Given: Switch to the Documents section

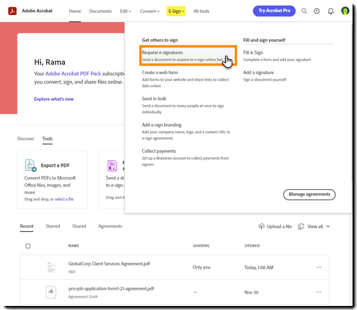Looking at the screenshot, I should 100,11.
